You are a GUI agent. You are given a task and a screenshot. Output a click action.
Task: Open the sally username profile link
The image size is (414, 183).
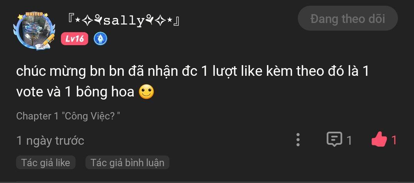(123, 21)
